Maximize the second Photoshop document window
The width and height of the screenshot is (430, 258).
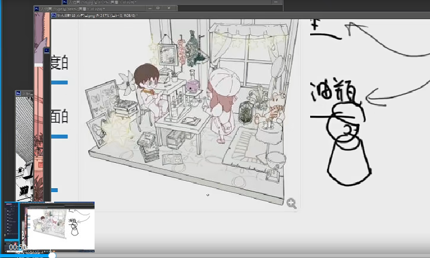pos(158,8)
